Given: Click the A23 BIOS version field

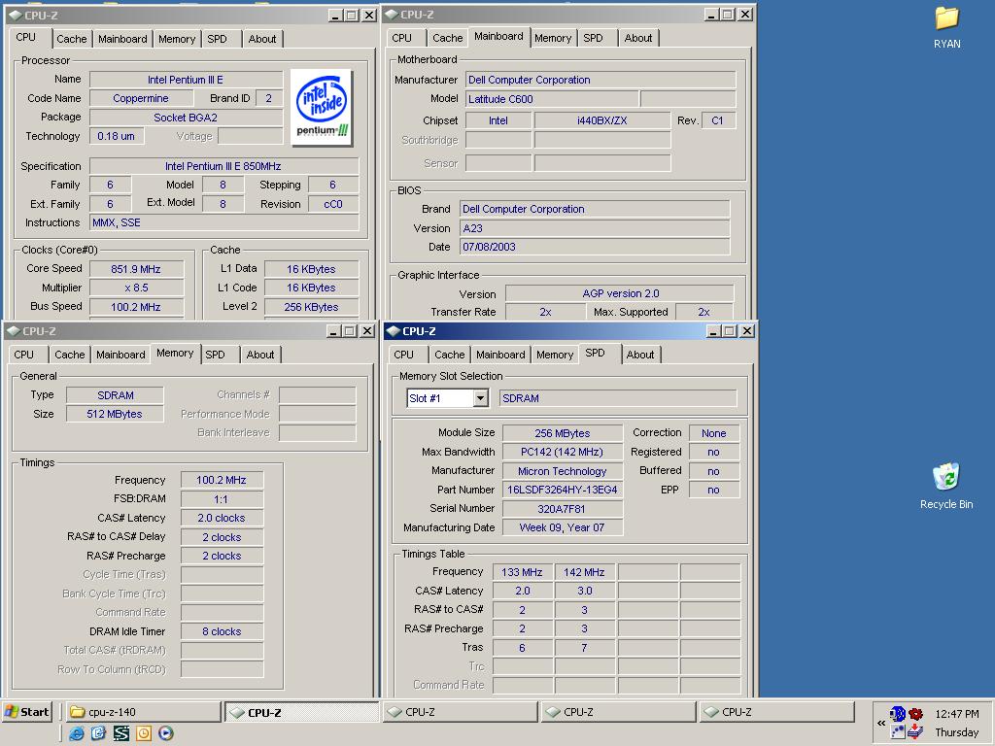Looking at the screenshot, I should pos(595,228).
